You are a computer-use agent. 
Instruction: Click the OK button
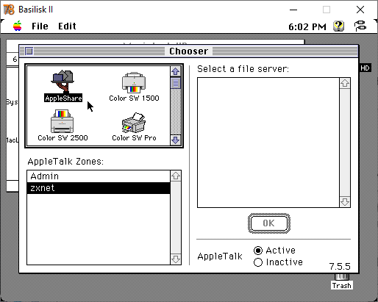pyautogui.click(x=269, y=223)
